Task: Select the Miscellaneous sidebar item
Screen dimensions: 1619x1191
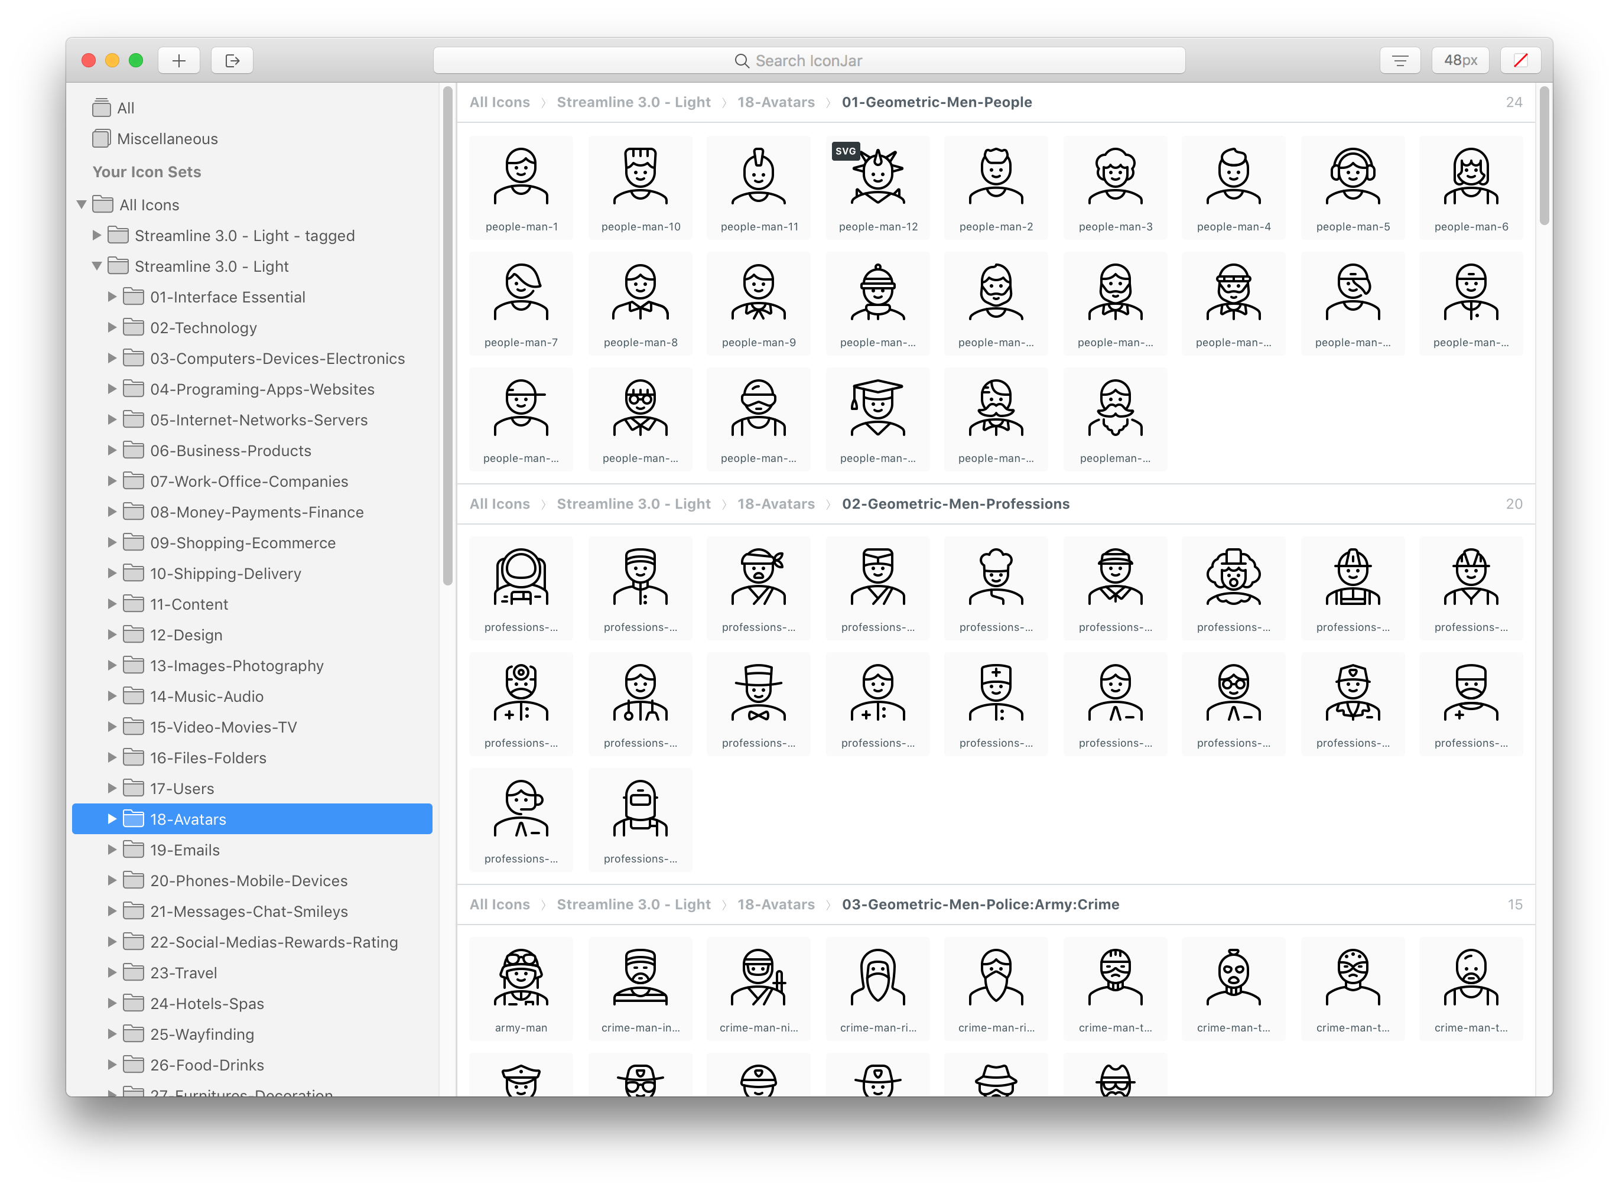Action: pyautogui.click(x=167, y=138)
